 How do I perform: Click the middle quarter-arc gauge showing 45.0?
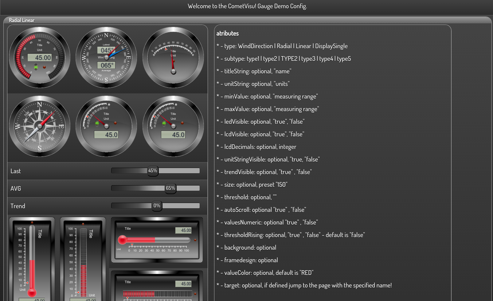tap(106, 126)
